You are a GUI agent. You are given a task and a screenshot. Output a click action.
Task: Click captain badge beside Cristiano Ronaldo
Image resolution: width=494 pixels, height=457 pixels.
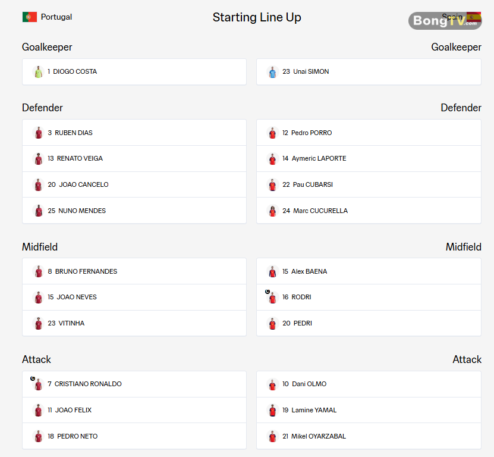pos(33,378)
